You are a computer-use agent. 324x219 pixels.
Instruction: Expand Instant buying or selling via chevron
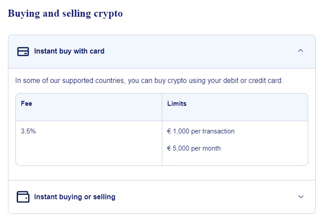(301, 197)
